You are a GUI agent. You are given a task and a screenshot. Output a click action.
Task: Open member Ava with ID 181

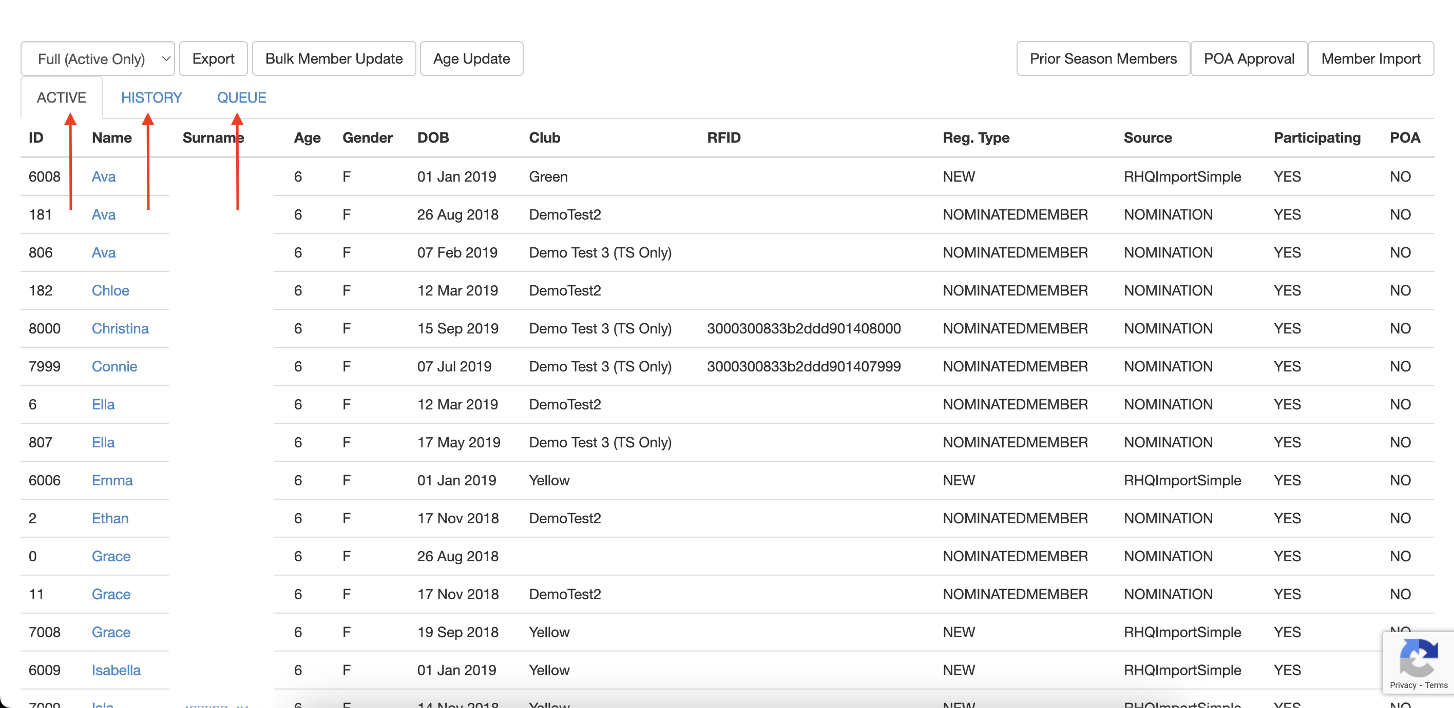(x=104, y=214)
